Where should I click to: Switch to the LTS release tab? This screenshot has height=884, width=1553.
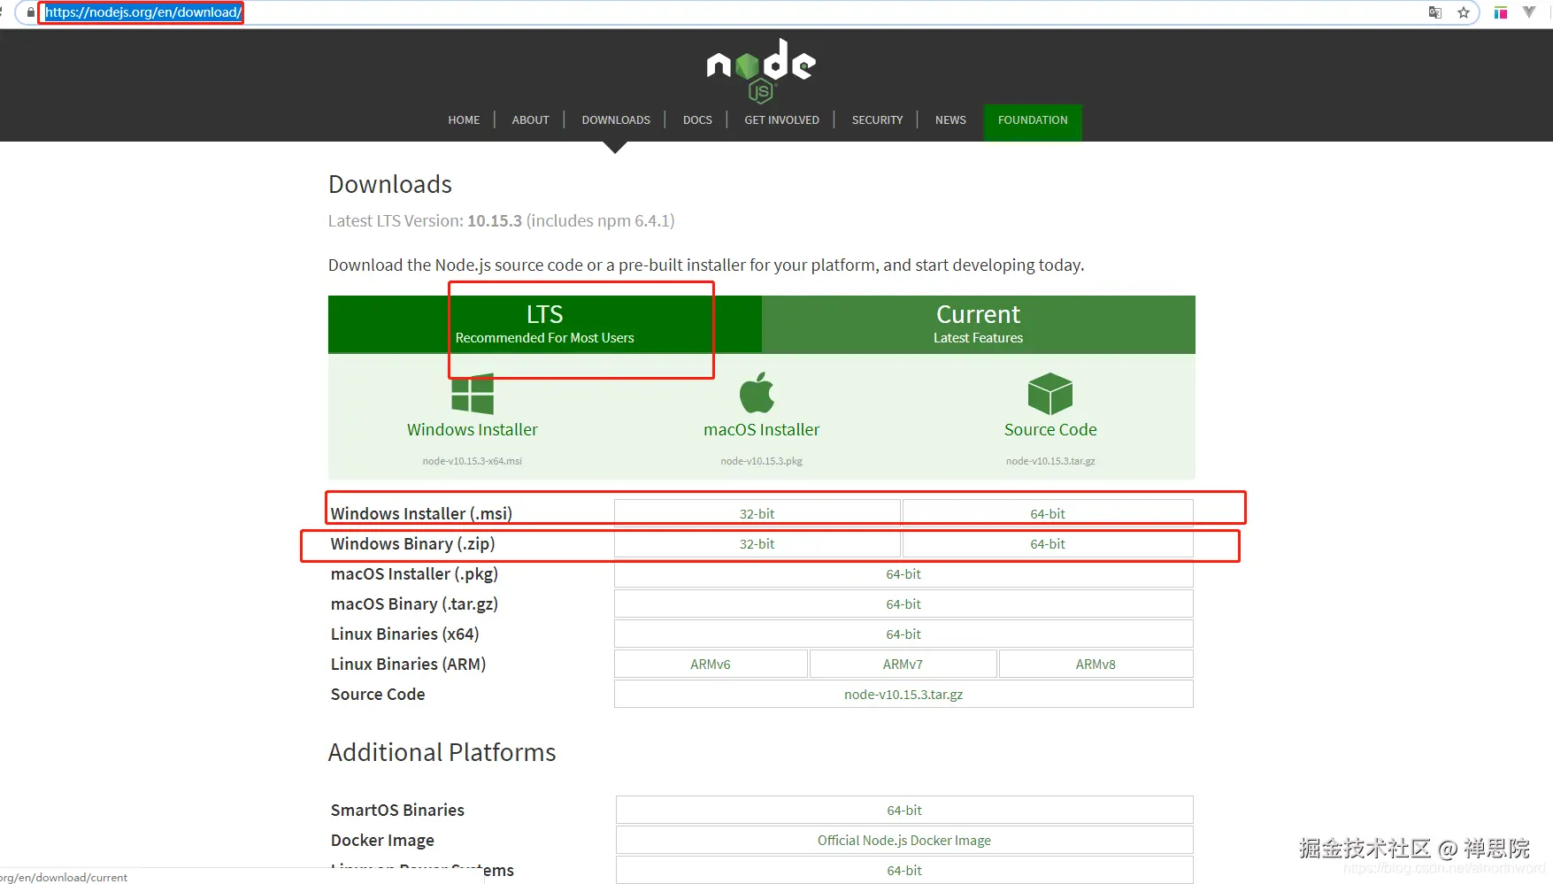point(545,324)
